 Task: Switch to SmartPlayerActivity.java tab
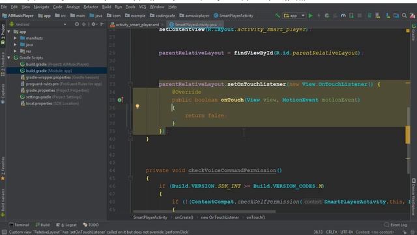coord(195,25)
